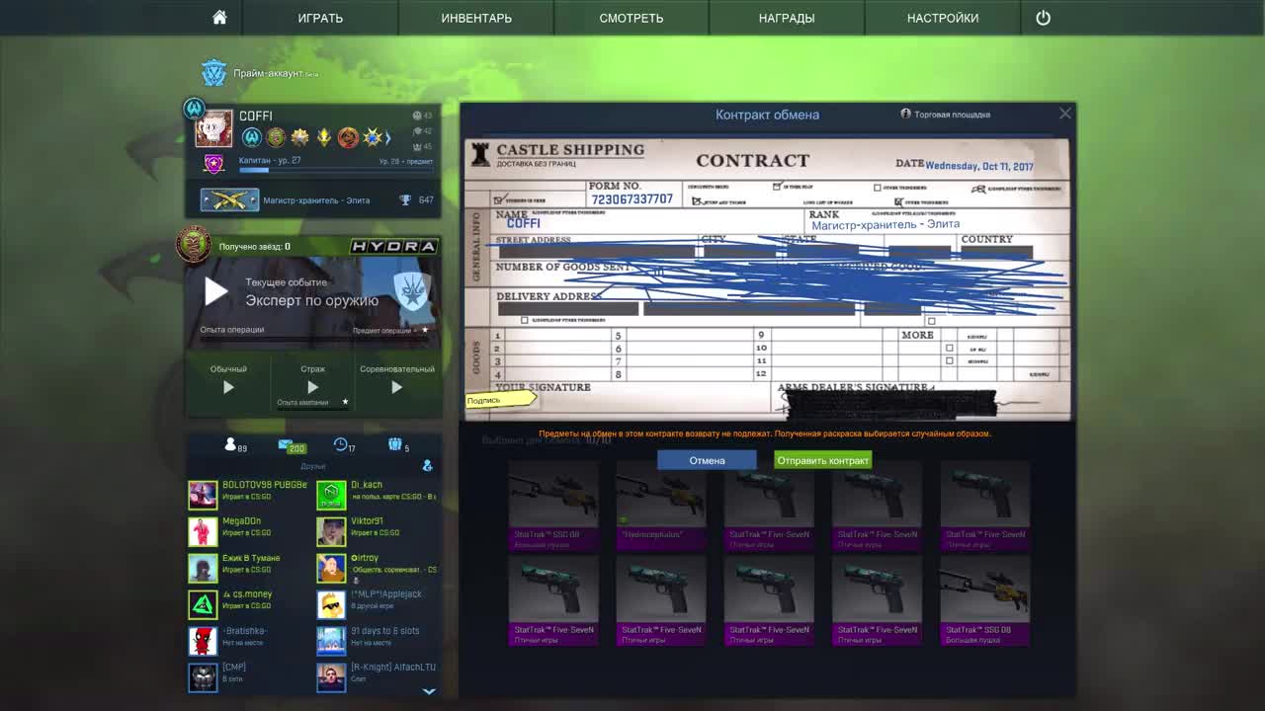Click the Капитан level XP progress bar
Viewport: 1265px width, 711px height.
coord(334,170)
